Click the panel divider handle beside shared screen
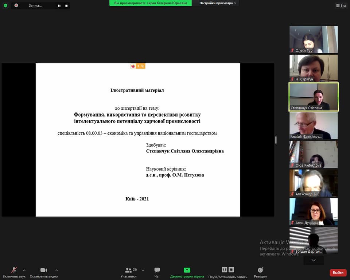Viewport: 350px width, 280px height. [x=276, y=140]
